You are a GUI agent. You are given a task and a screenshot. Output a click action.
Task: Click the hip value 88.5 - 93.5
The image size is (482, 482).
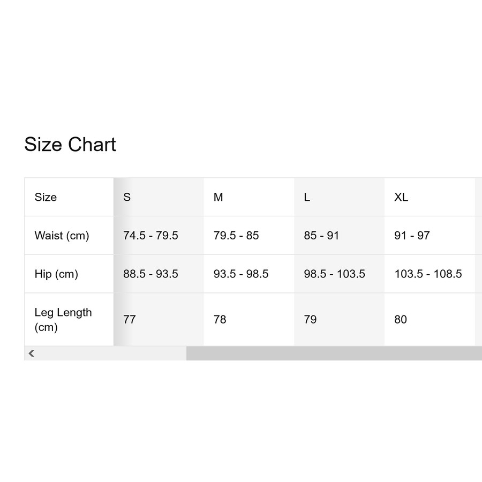150,274
